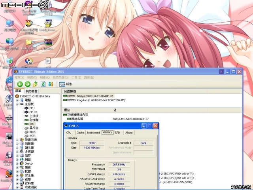Minimize the CPU-Z window

[144, 126]
